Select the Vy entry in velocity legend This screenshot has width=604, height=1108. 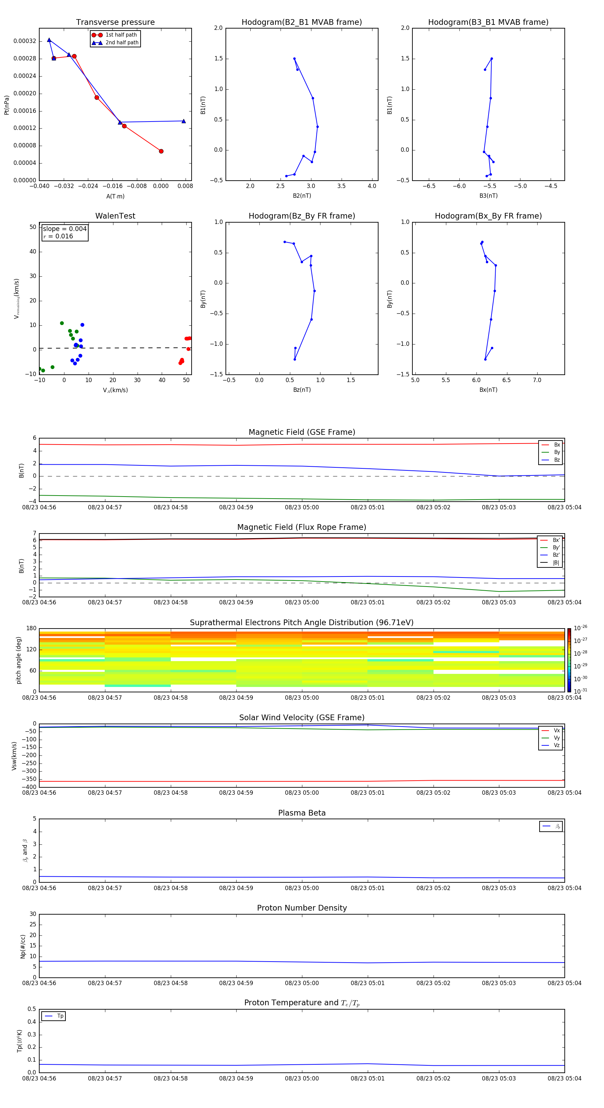(551, 738)
